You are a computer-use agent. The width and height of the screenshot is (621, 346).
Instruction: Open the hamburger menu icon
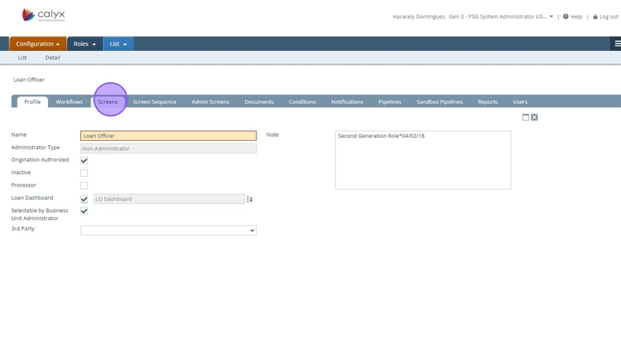[x=617, y=44]
